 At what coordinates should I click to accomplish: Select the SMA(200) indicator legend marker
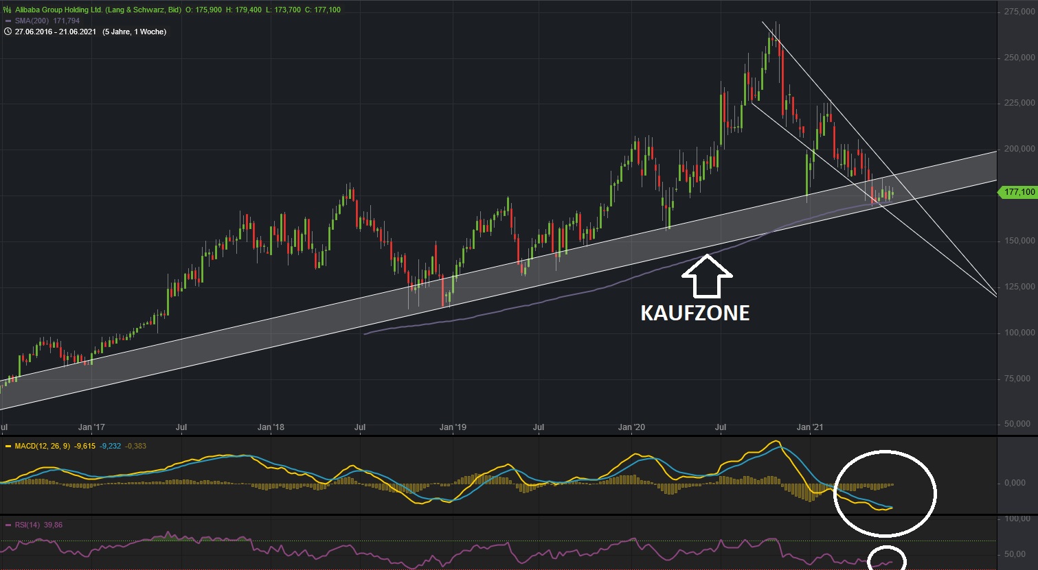(8, 21)
